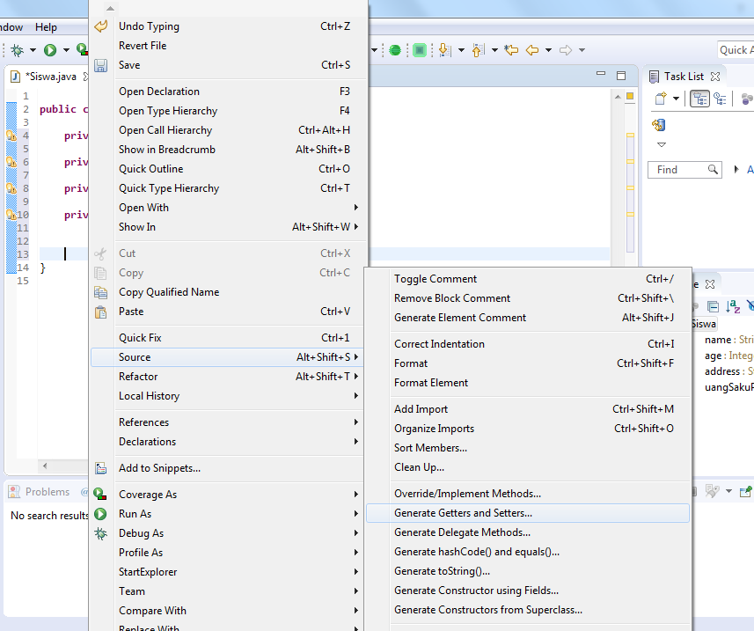Image resolution: width=754 pixels, height=631 pixels.
Task: Choose Generate toString()... from Source submenu
Action: pyautogui.click(x=528, y=571)
